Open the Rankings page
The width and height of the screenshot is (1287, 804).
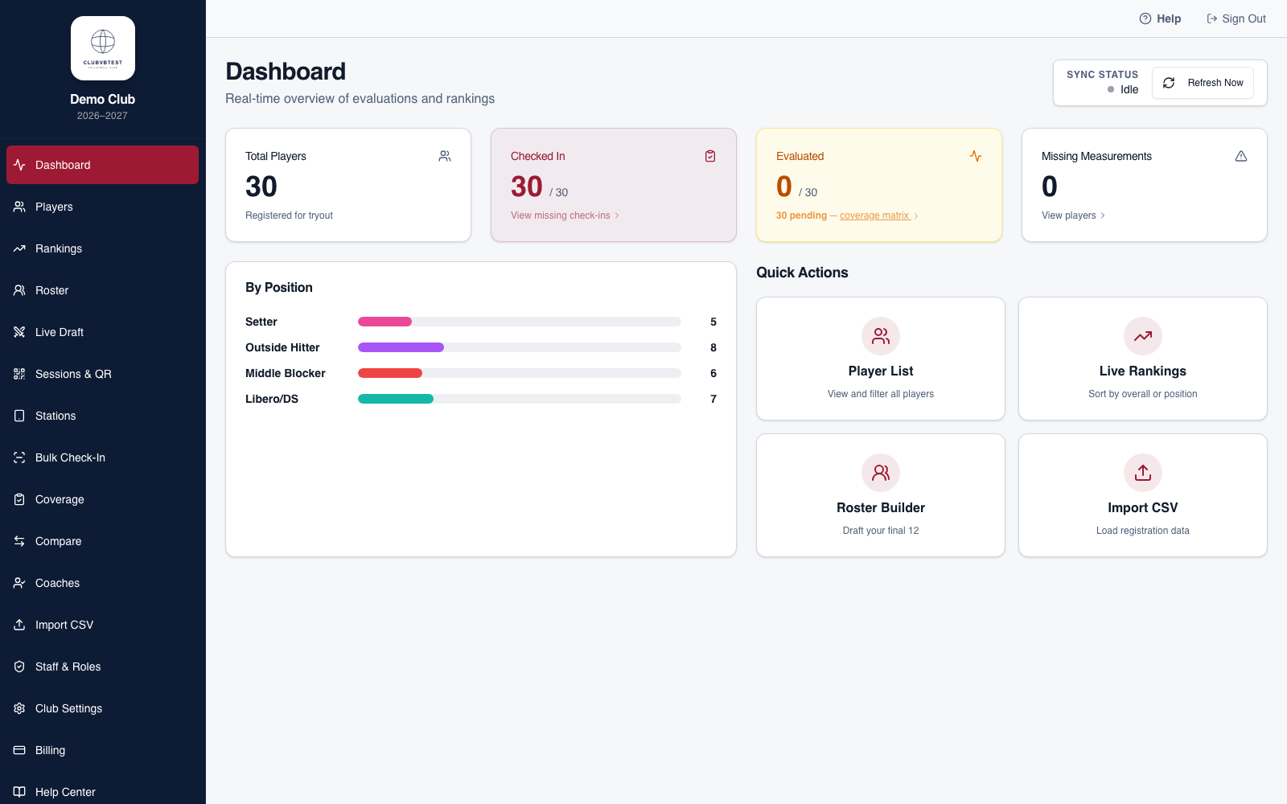[102, 248]
